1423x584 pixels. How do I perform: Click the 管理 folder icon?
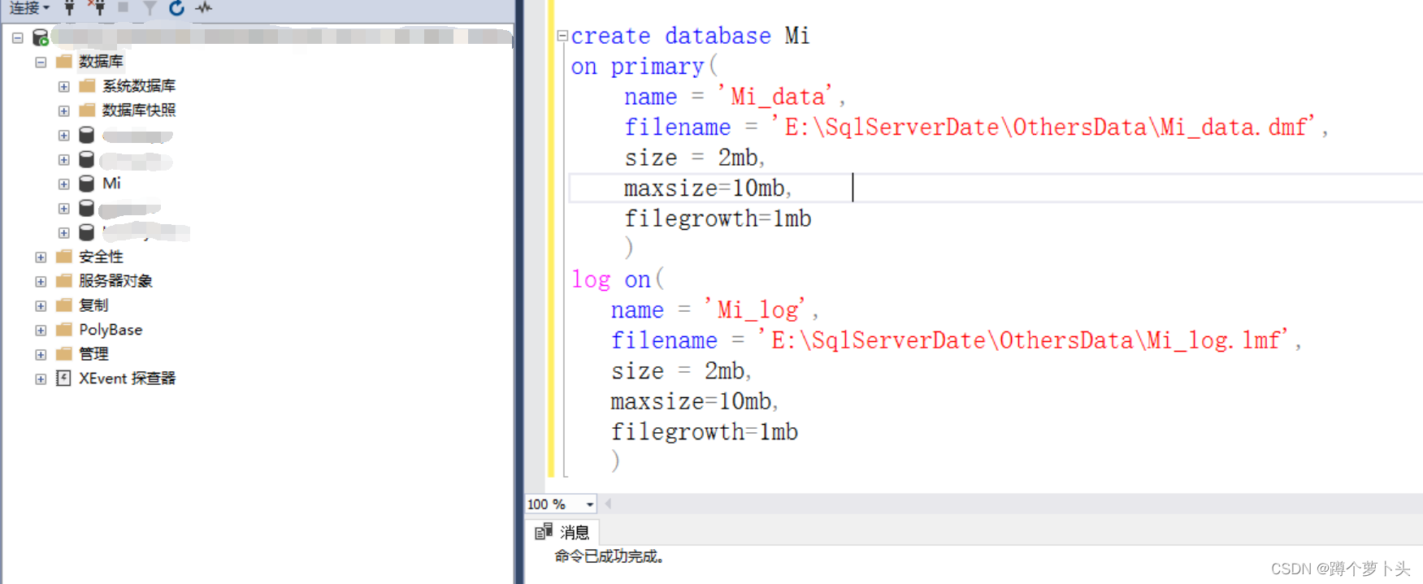tap(64, 354)
